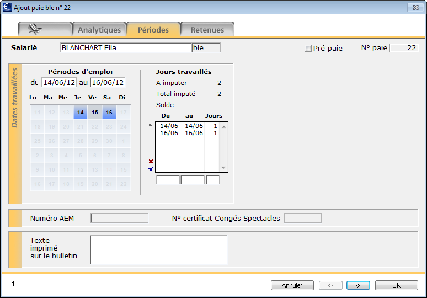This screenshot has height=298, width=427.
Task: Go to next step with the -> button
Action: click(358, 285)
